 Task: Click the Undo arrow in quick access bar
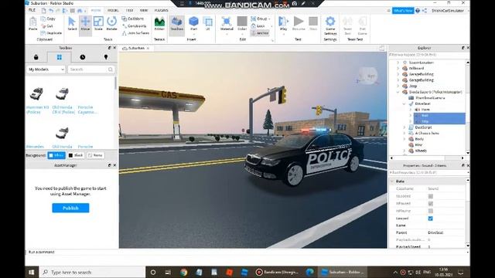click(51, 11)
